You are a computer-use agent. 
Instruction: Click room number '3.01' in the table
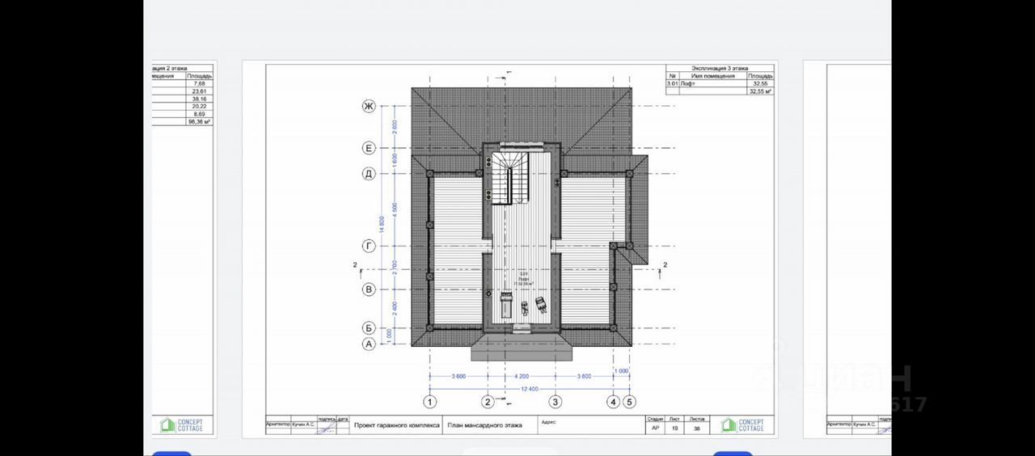click(x=672, y=83)
